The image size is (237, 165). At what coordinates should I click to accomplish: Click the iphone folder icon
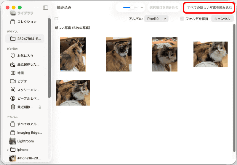(13, 150)
